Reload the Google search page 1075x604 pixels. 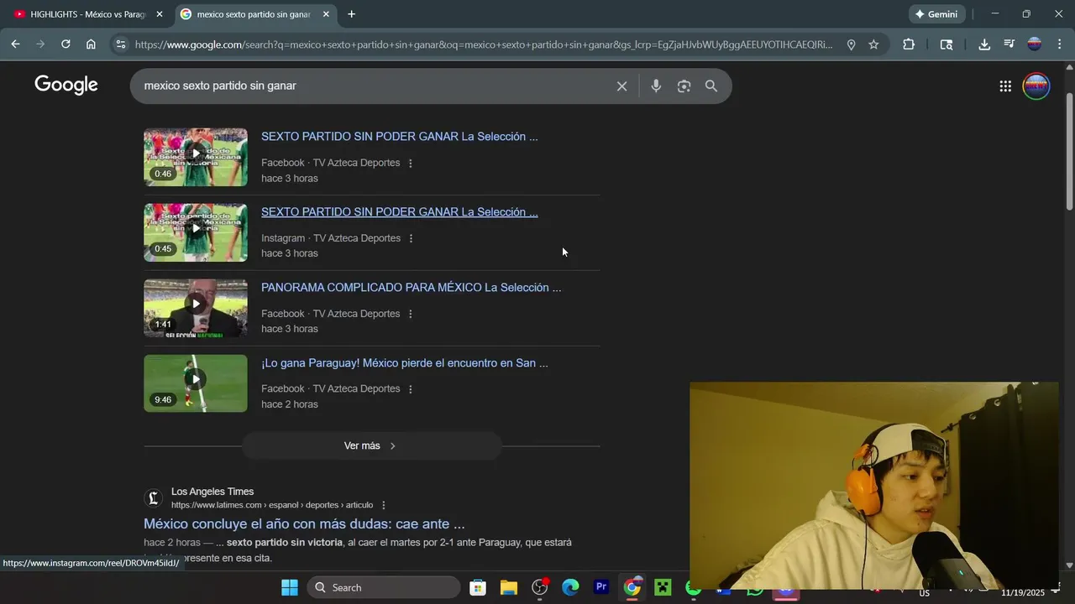pos(66,44)
